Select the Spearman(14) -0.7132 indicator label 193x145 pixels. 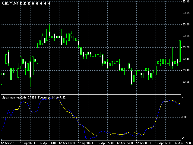[x=52, y=97]
